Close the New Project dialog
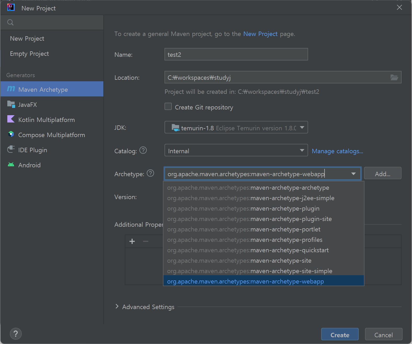Viewport: 412px width, 344px height. pyautogui.click(x=399, y=7)
